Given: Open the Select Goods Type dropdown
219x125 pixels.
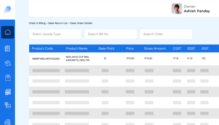Looking at the screenshot, I should click(x=55, y=34).
